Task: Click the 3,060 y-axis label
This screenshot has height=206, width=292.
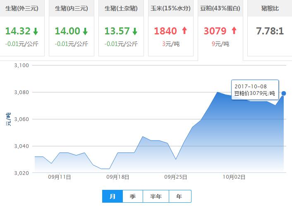Action: click(x=22, y=119)
